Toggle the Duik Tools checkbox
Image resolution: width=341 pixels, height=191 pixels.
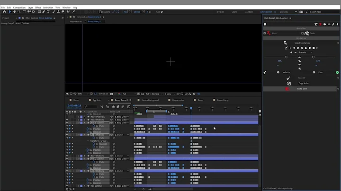tap(302, 33)
